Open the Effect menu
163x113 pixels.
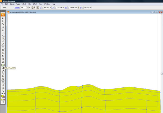[x=35, y=4]
